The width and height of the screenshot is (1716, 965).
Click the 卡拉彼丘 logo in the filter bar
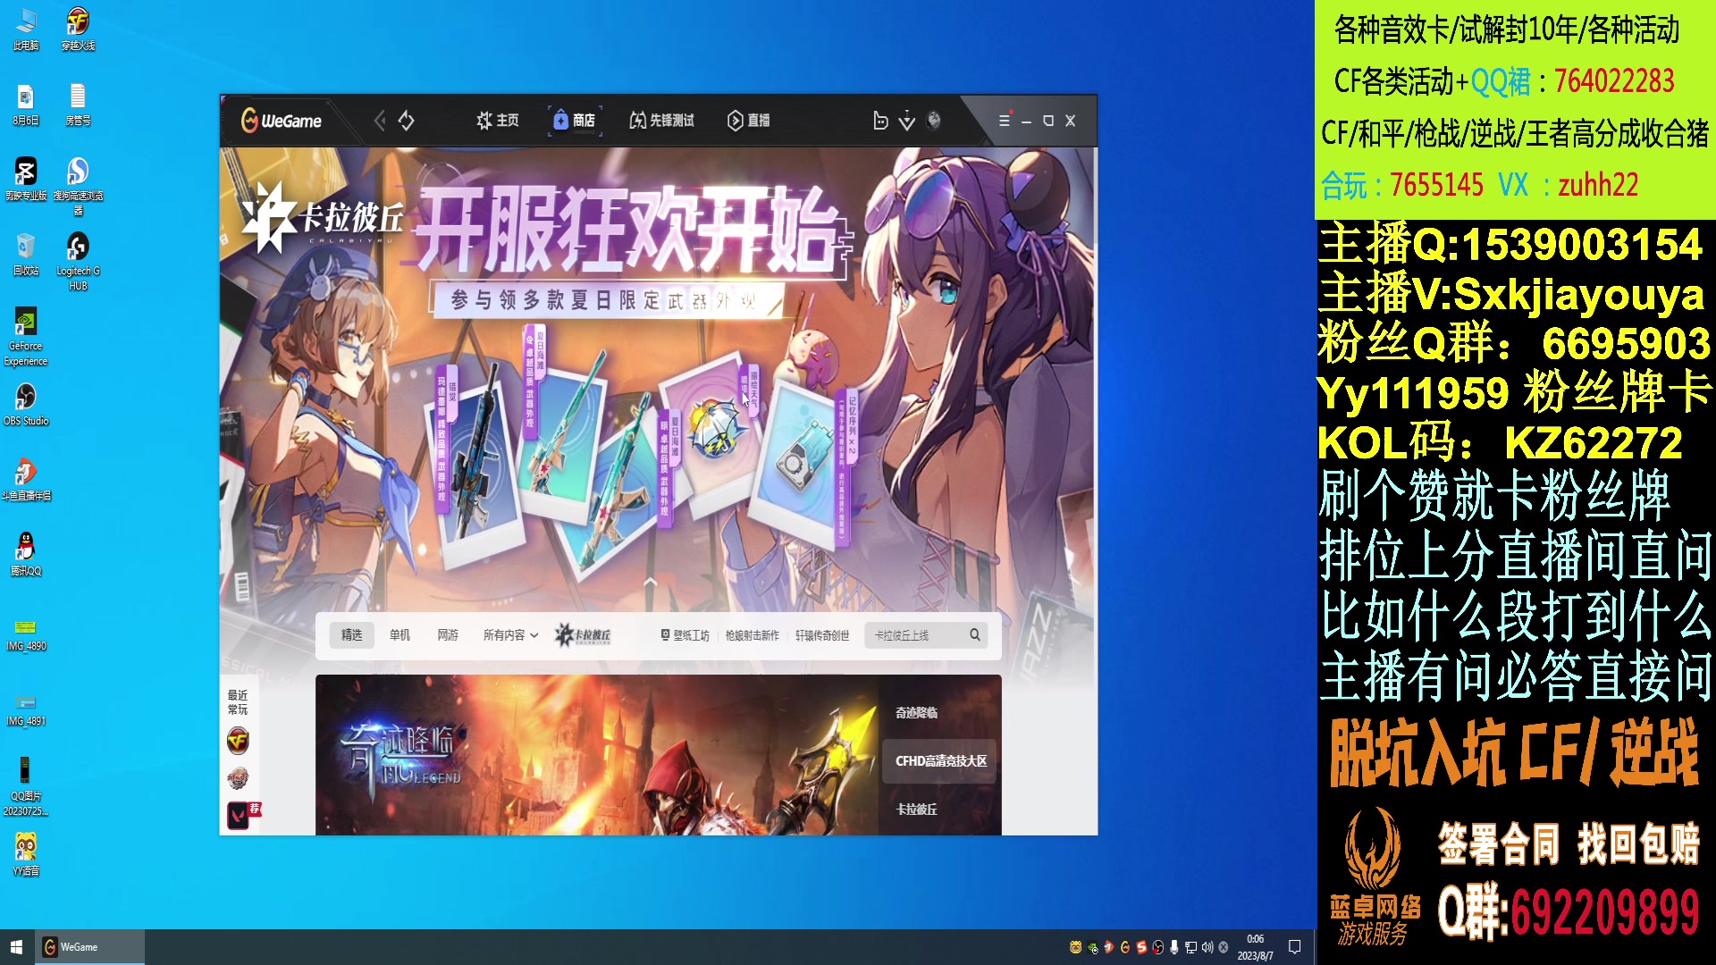583,635
